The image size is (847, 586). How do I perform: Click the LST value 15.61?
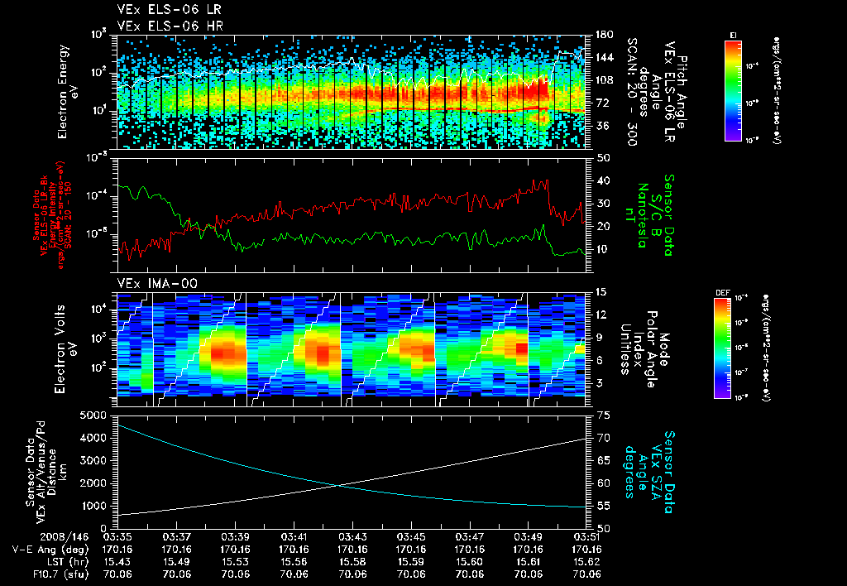coord(529,562)
